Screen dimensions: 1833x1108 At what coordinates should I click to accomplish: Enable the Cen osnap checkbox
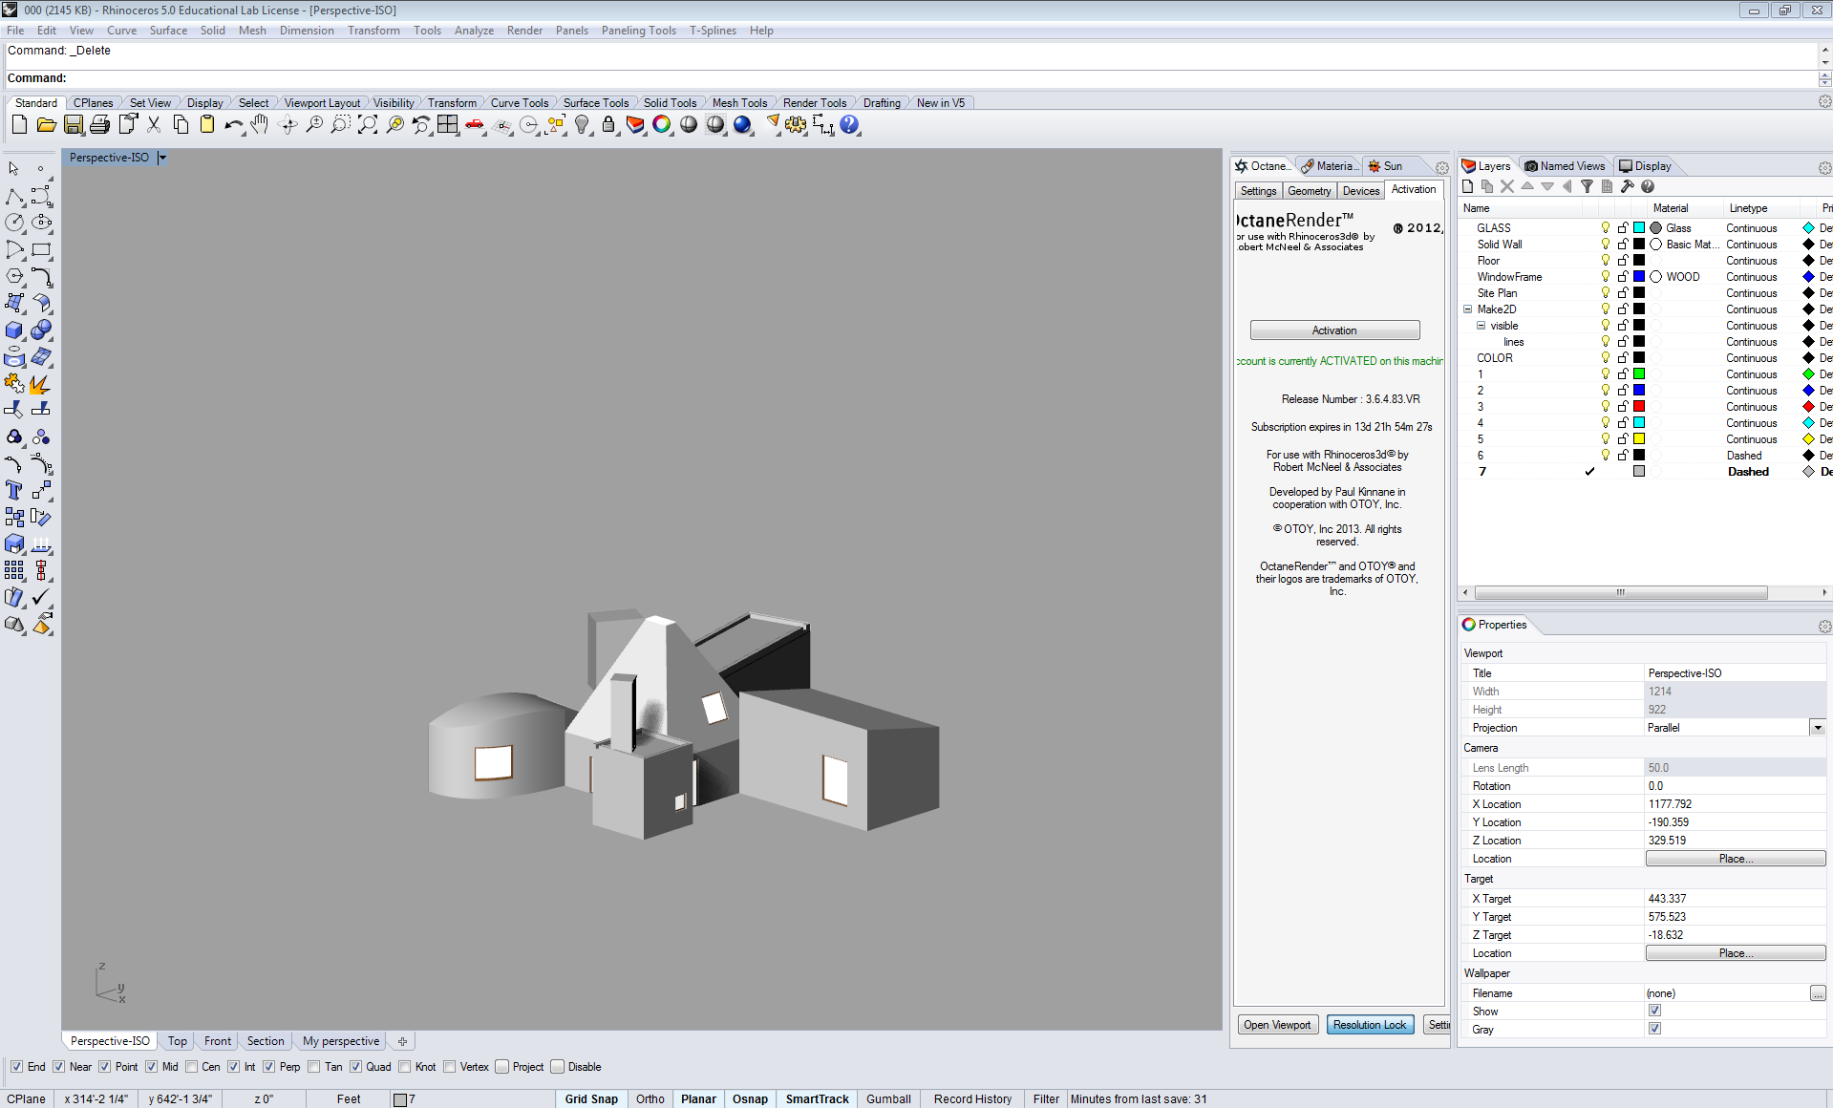(192, 1067)
